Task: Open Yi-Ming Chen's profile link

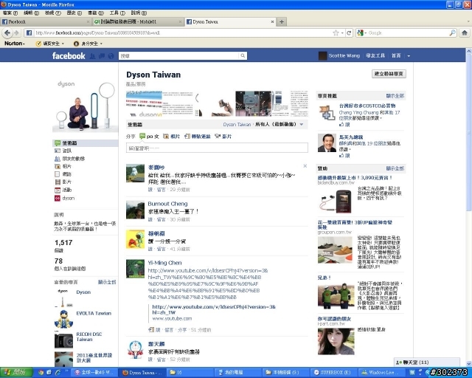Action: click(164, 263)
